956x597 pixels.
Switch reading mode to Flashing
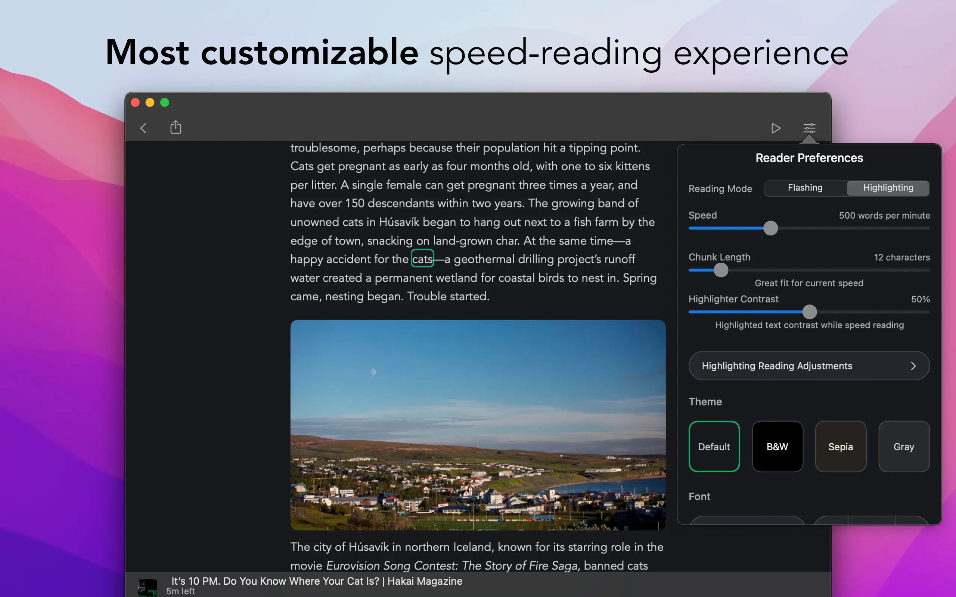tap(805, 188)
